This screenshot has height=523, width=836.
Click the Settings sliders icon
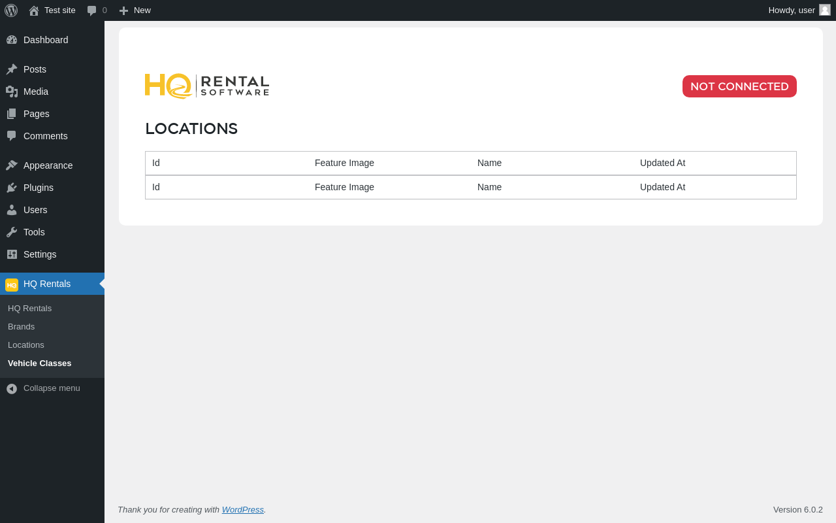click(x=12, y=254)
